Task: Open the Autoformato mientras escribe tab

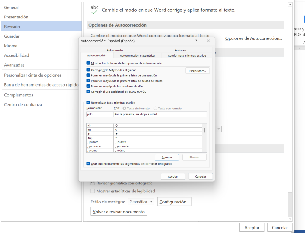Action: pos(187,55)
